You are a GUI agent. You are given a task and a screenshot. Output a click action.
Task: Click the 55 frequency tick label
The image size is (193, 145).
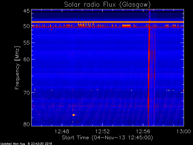[27, 43]
